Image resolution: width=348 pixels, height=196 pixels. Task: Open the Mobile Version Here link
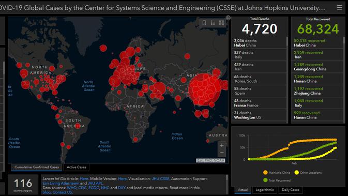point(122,179)
